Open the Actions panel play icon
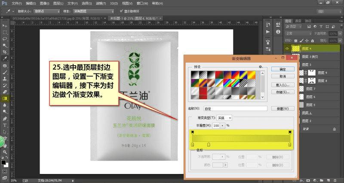Image resolution: width=344 pixels, height=183 pixels. pyautogui.click(x=268, y=32)
